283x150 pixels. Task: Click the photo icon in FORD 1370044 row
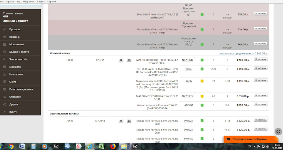[129, 121]
